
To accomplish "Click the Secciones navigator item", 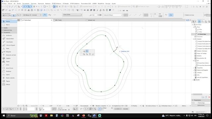I will pos(199,37).
